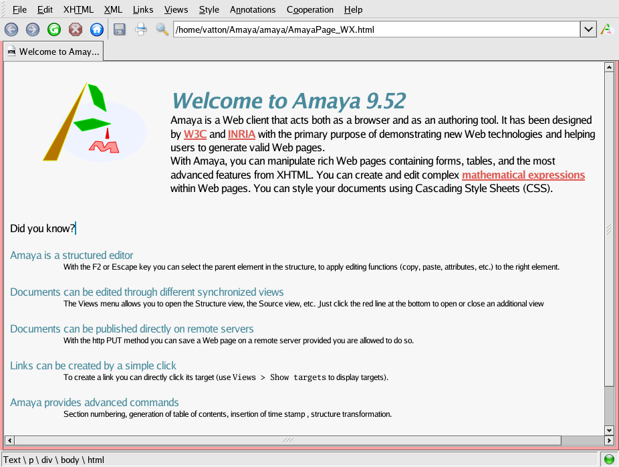
Task: Click the toolbar drag handle beside File
Action: pyautogui.click(x=4, y=9)
